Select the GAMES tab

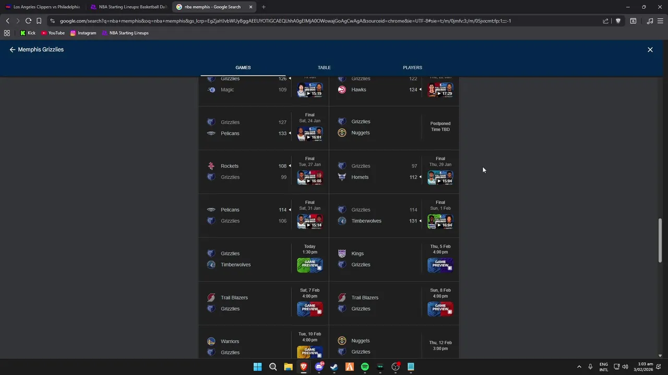point(243,68)
